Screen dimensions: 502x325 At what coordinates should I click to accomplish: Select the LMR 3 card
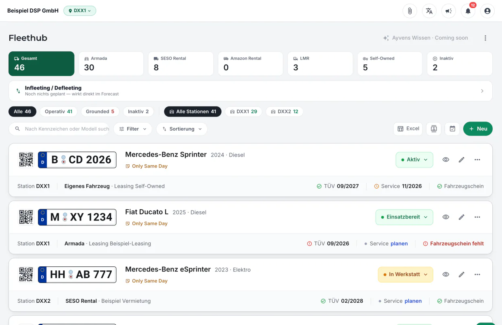click(320, 64)
